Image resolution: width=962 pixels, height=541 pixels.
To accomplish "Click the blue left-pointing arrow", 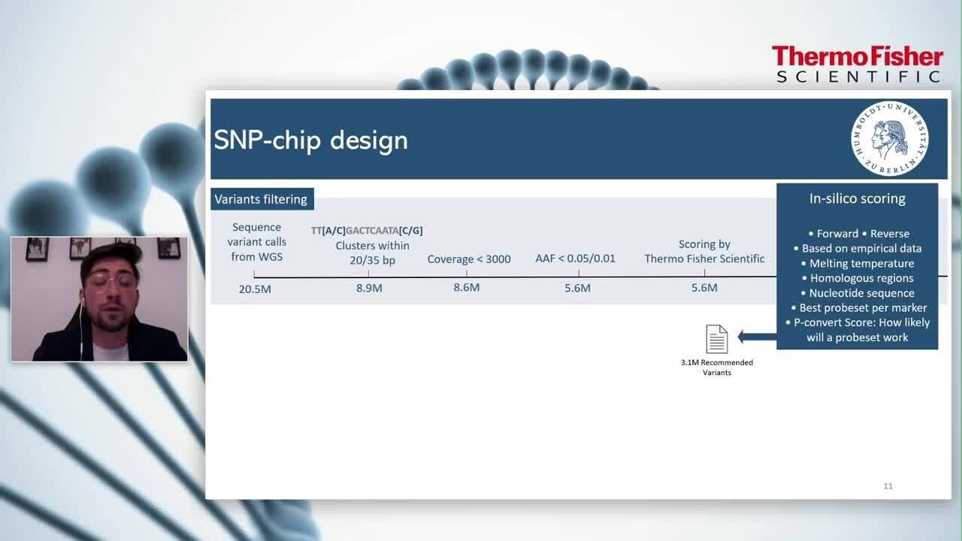I will pos(756,337).
